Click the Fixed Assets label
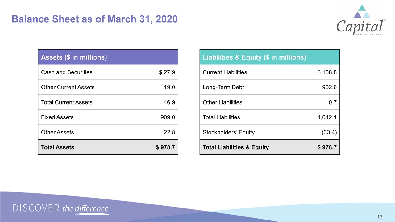This screenshot has height=222, width=395. click(57, 117)
